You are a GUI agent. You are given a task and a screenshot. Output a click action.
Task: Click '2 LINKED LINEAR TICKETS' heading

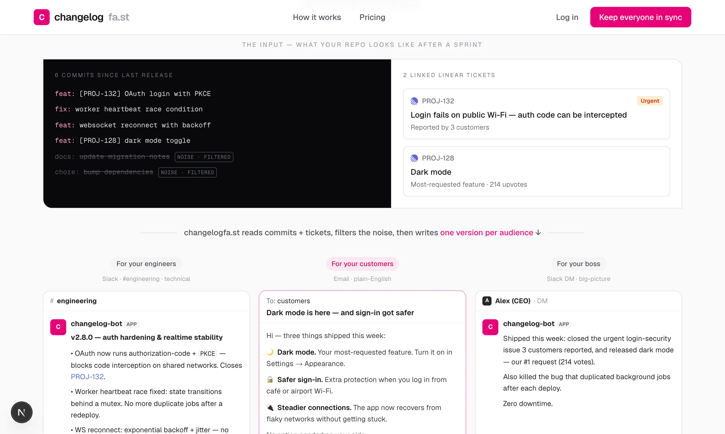[449, 75]
